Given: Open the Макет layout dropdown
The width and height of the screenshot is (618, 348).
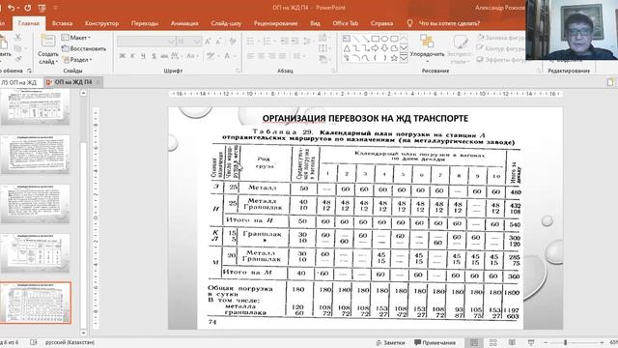Looking at the screenshot, I should 76,38.
